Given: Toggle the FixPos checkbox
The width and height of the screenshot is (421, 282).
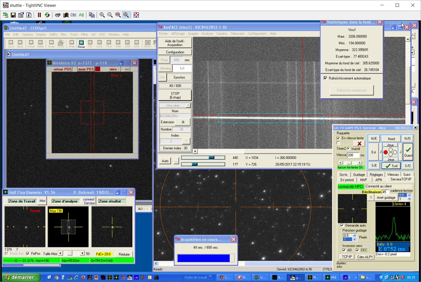Looking at the screenshot, I should point(28,254).
